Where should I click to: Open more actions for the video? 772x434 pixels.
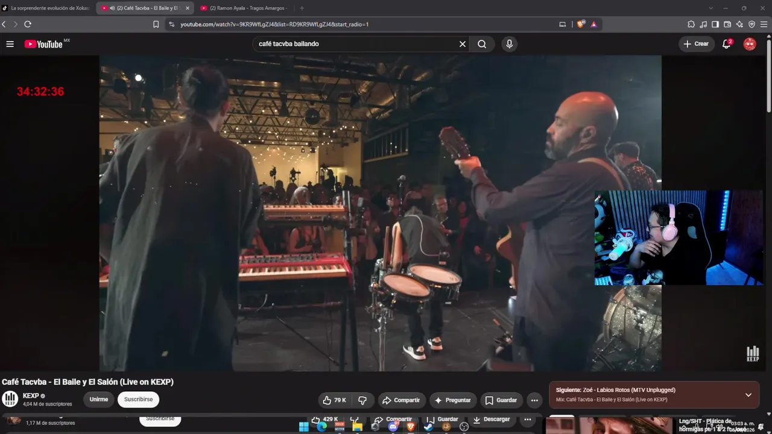[x=534, y=400]
